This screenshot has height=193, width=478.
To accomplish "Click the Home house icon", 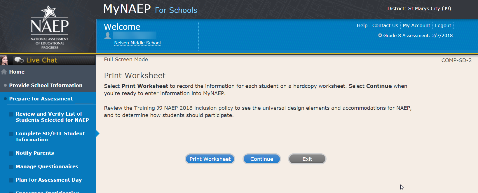I will (4, 72).
